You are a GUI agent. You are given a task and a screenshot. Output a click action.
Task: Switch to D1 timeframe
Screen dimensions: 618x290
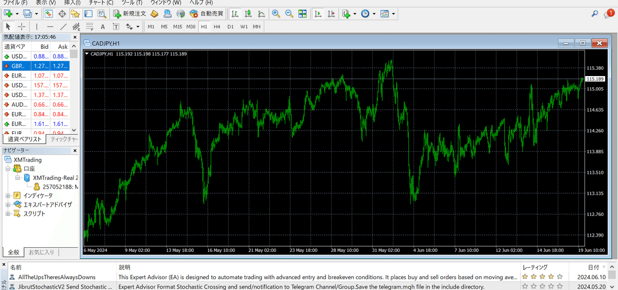click(230, 26)
